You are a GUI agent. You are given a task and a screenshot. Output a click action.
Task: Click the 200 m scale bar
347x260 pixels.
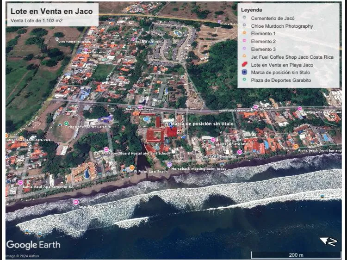click(296, 255)
